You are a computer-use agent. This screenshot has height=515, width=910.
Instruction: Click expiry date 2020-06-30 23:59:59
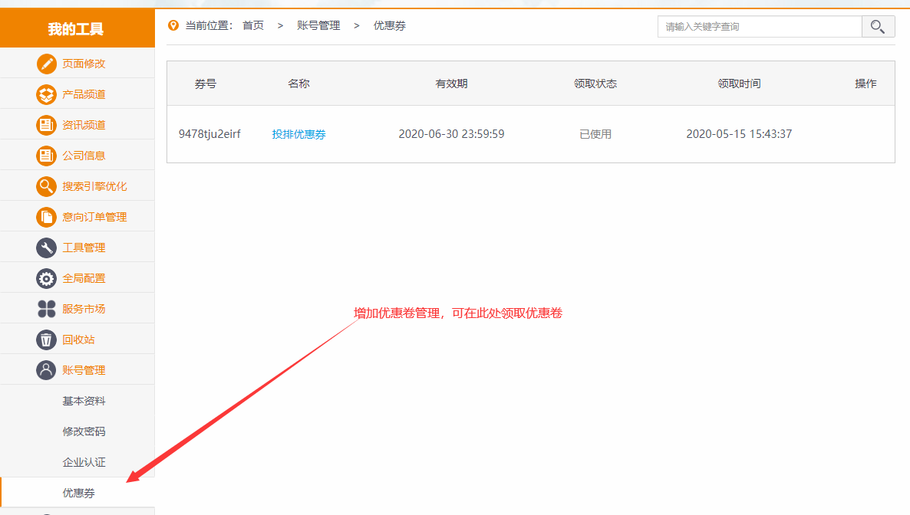click(x=451, y=134)
